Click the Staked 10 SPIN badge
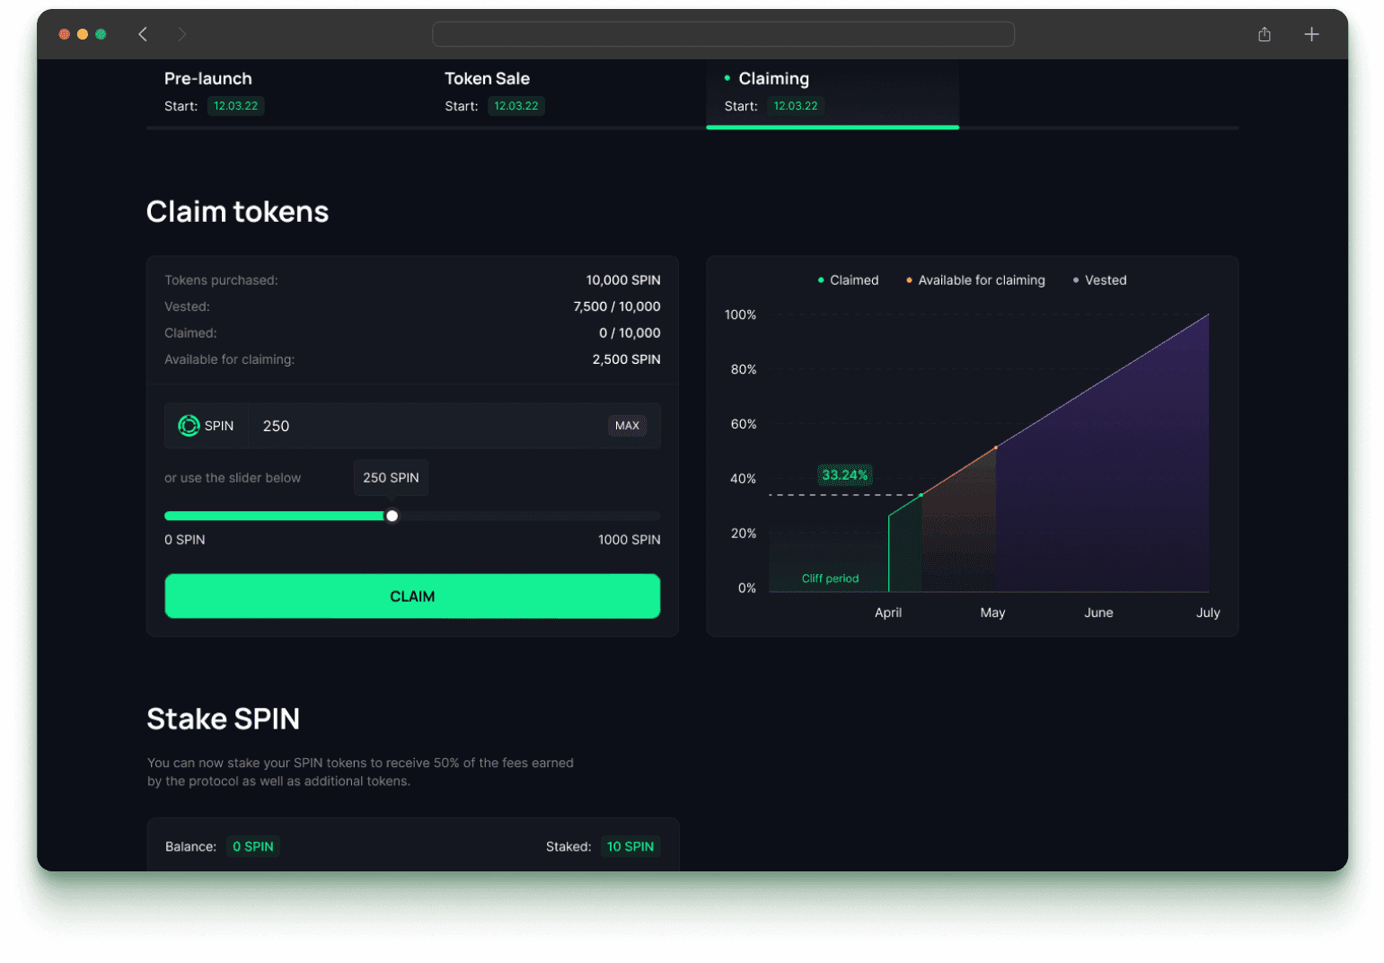The height and width of the screenshot is (963, 1384). point(630,846)
